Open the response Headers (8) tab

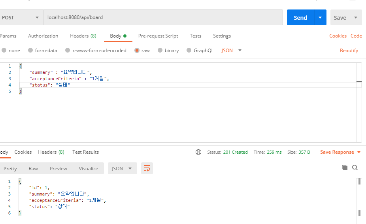click(x=51, y=152)
